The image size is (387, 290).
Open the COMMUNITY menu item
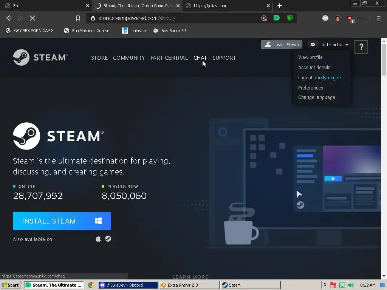[x=129, y=58]
